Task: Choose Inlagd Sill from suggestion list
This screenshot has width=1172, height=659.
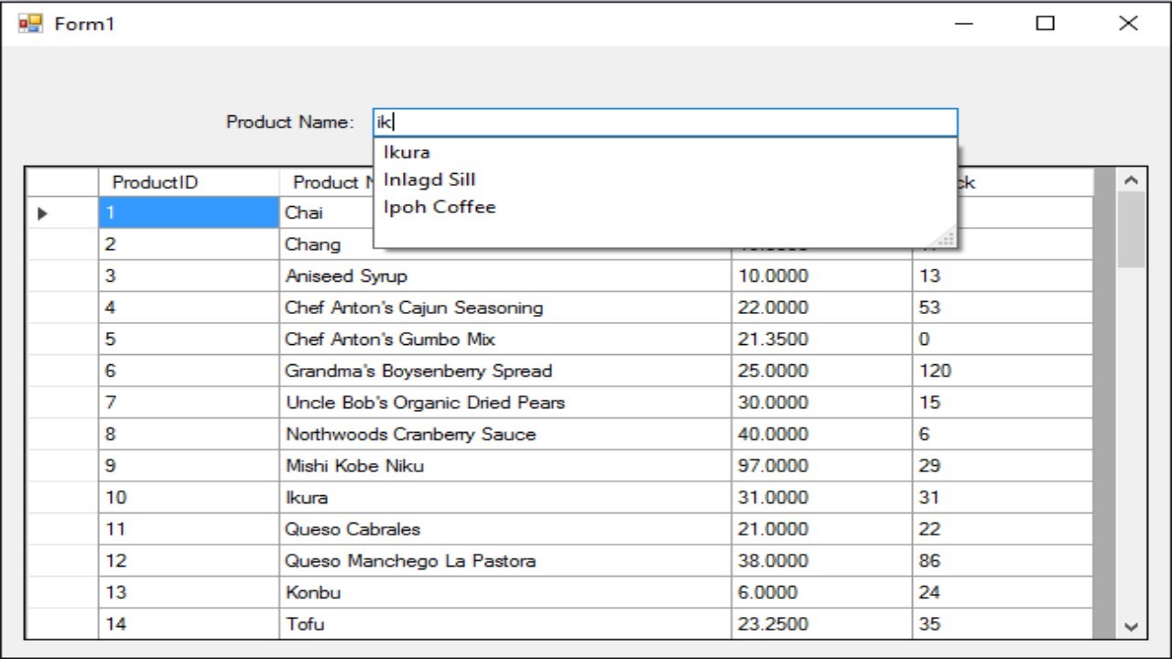Action: pyautogui.click(x=429, y=179)
